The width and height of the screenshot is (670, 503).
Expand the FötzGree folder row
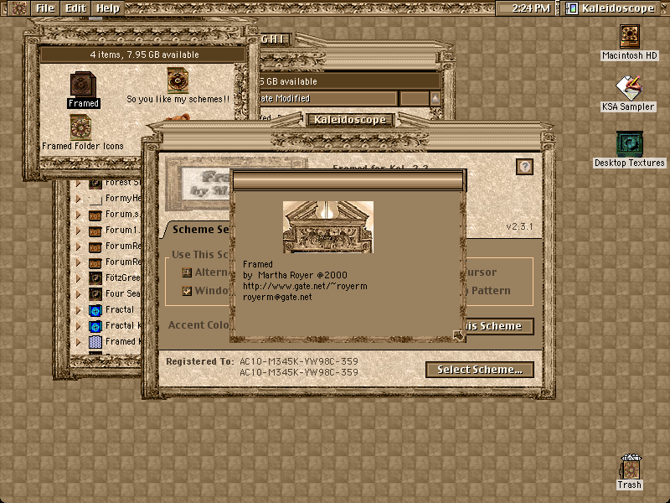pos(78,278)
